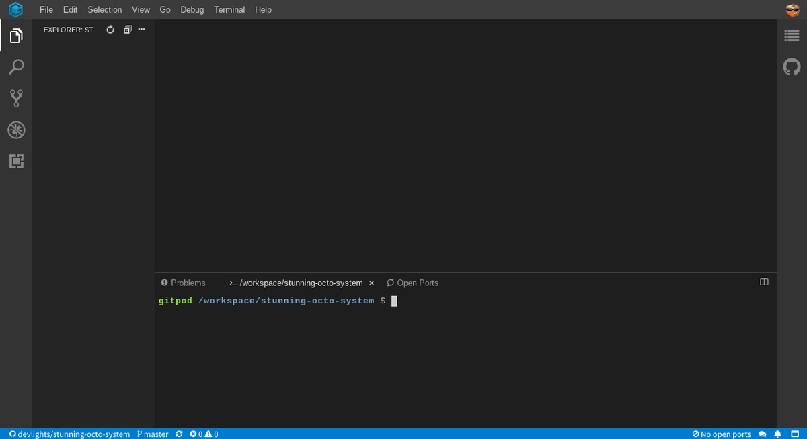Open the Source Control (Git) view

click(x=16, y=99)
